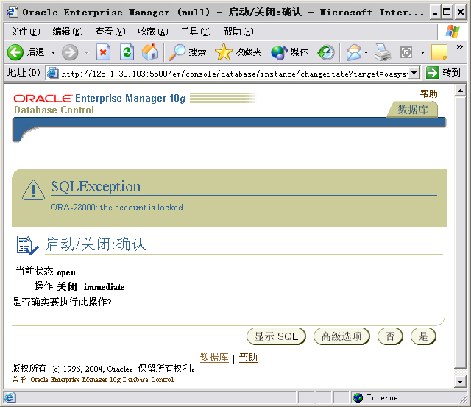The height and width of the screenshot is (407, 471).
Task: Open the 文件(F) menu
Action: tap(25, 31)
